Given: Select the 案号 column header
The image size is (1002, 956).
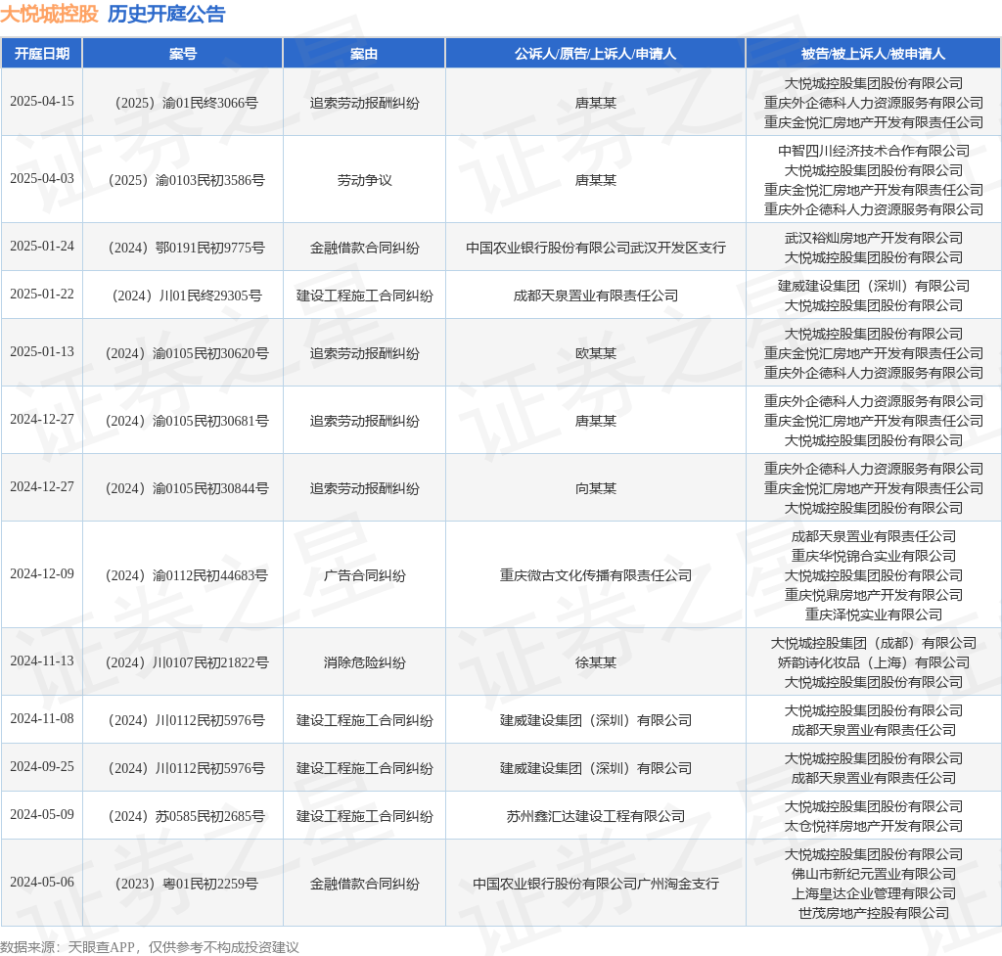Looking at the screenshot, I should 183,54.
